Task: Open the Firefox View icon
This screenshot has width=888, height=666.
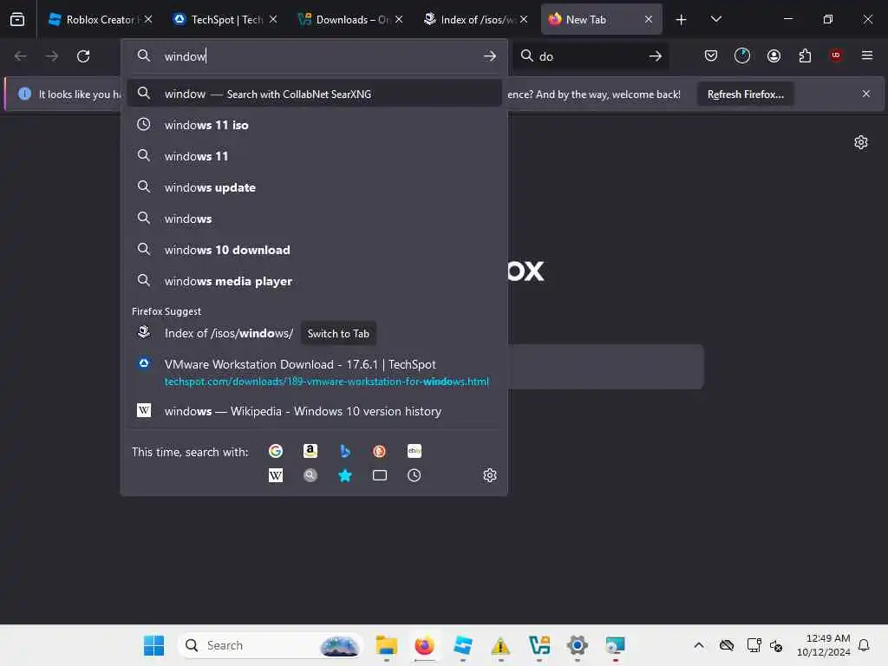Action: pyautogui.click(x=17, y=19)
